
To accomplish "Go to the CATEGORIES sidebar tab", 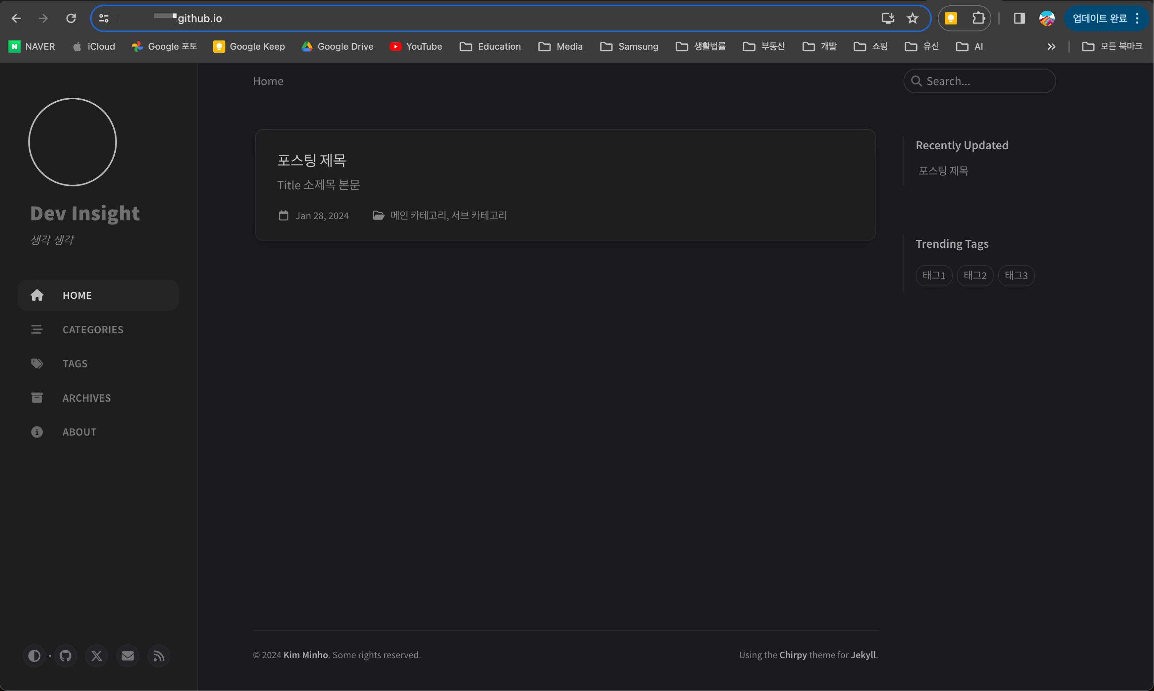I will coord(93,330).
